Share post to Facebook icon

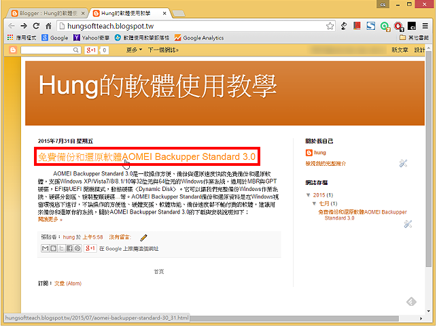pos(69,248)
